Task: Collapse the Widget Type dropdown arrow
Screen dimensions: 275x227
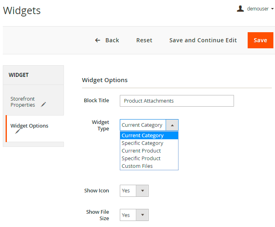Action: pos(172,125)
